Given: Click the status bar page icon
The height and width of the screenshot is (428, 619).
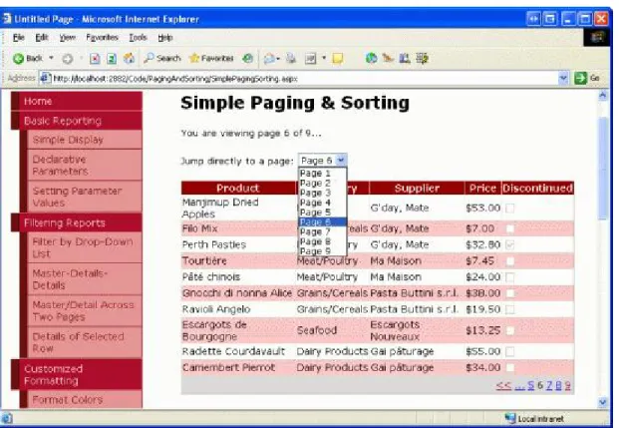Looking at the screenshot, I should [x=7, y=418].
